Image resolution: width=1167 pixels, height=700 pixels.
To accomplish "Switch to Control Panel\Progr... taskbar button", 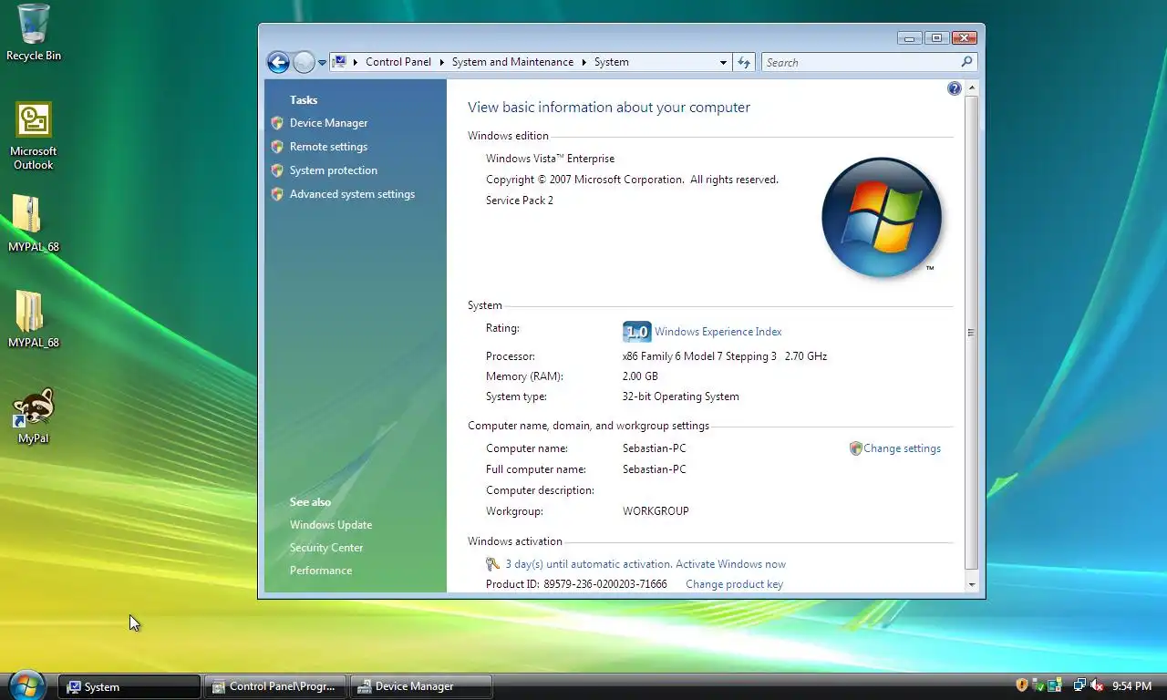I will (275, 686).
